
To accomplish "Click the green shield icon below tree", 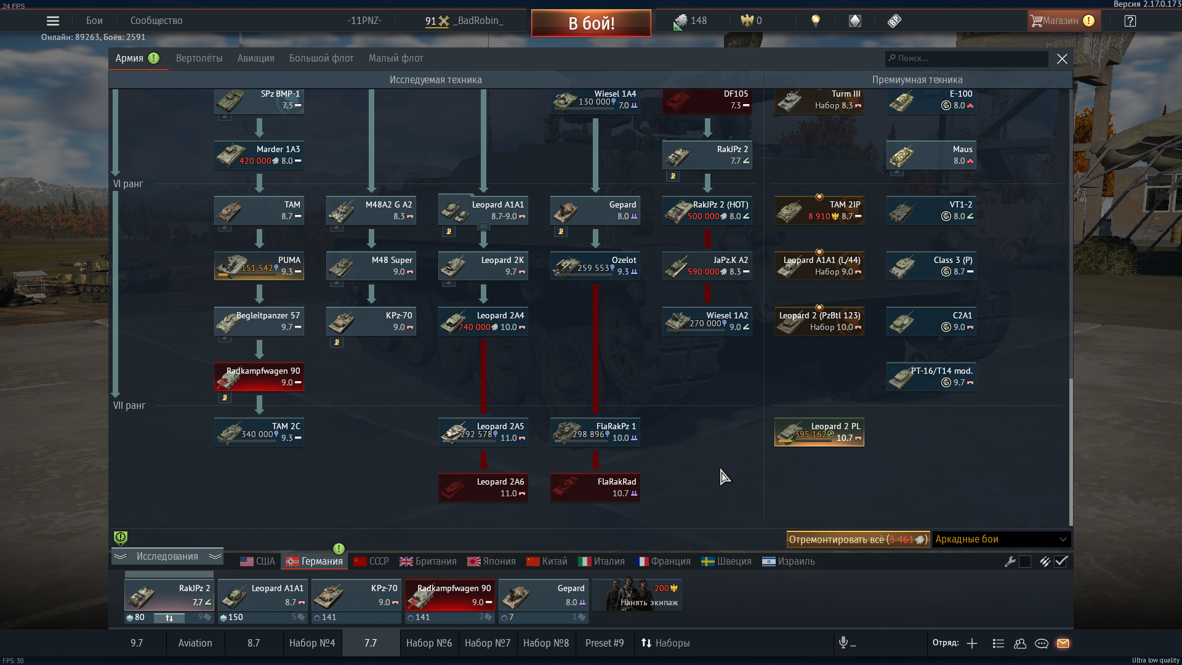I will click(x=121, y=538).
